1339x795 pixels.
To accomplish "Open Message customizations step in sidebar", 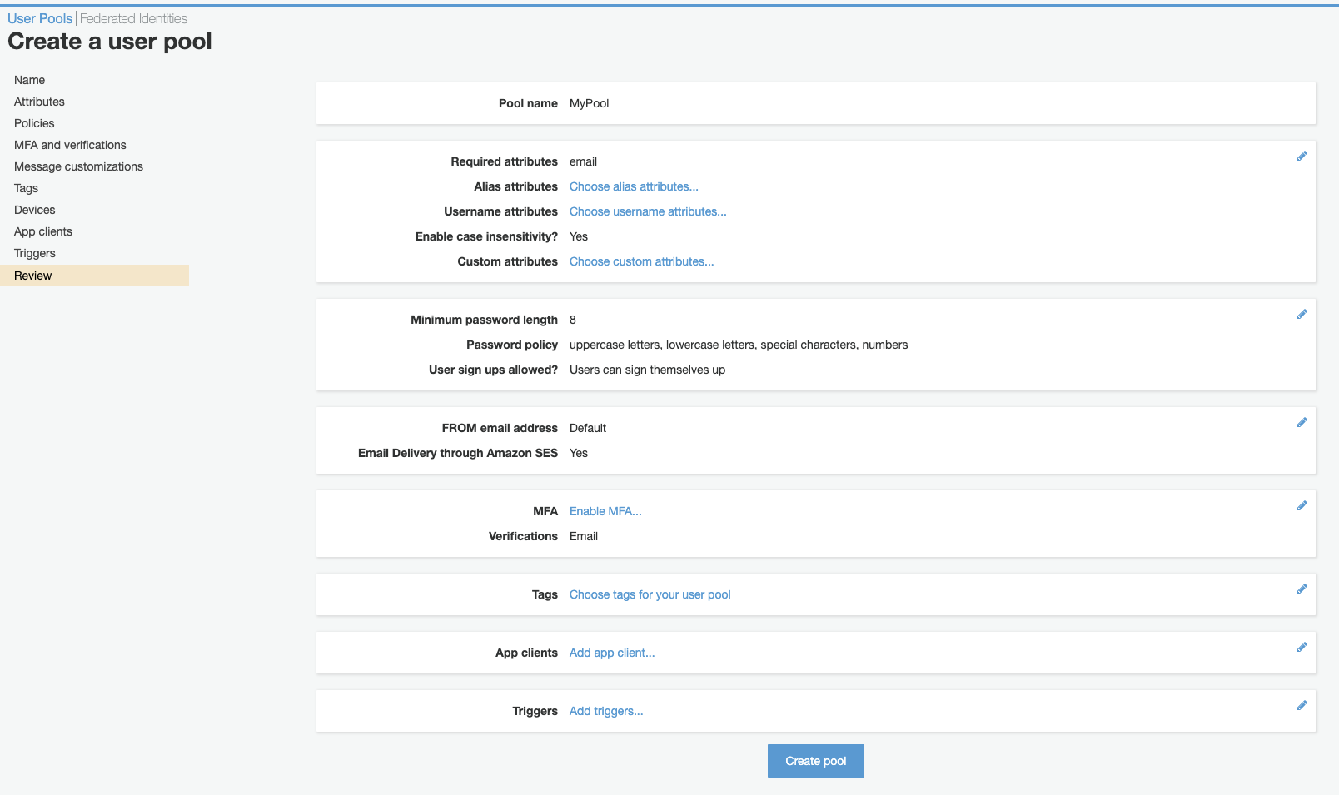I will click(78, 166).
